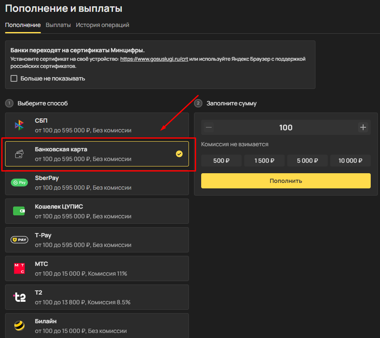The image size is (380, 338).
Task: Select the Банковская карта method title
Action: (61, 149)
